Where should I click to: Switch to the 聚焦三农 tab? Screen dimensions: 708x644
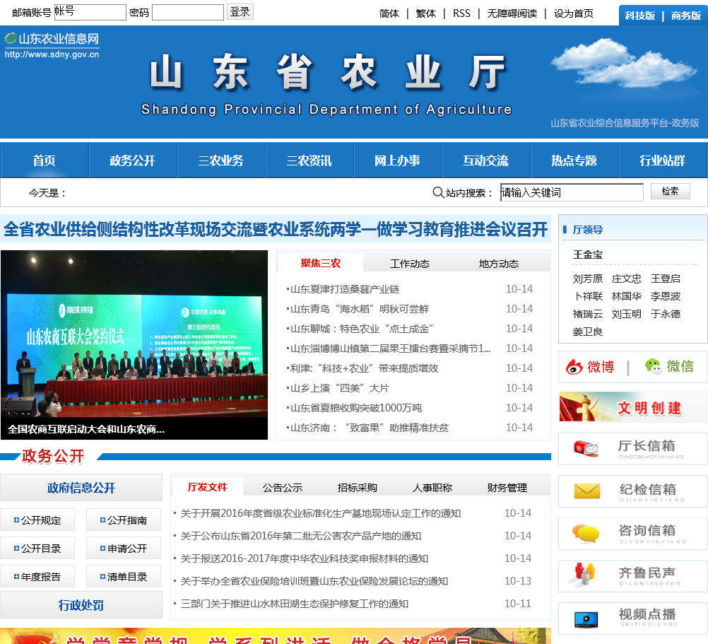pos(321,263)
